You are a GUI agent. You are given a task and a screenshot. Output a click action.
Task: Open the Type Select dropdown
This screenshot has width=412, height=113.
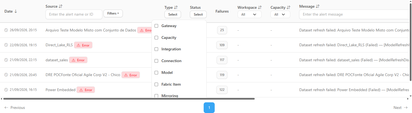coord(173,15)
